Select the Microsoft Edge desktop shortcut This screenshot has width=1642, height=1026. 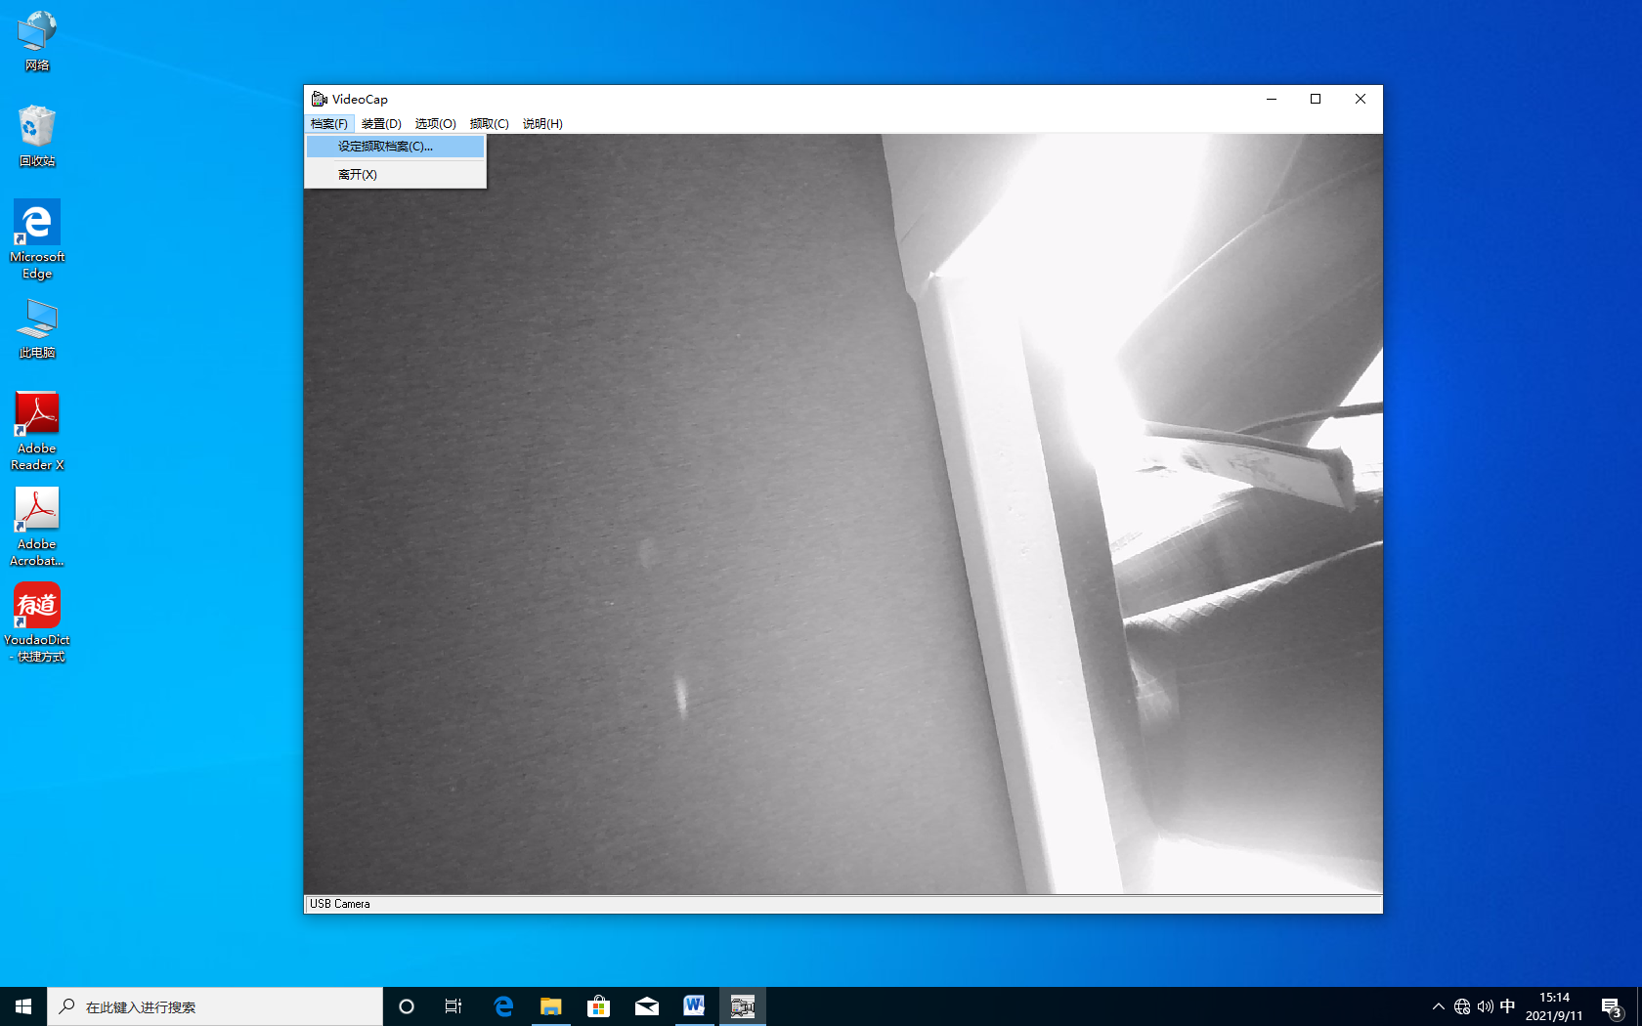pyautogui.click(x=37, y=240)
